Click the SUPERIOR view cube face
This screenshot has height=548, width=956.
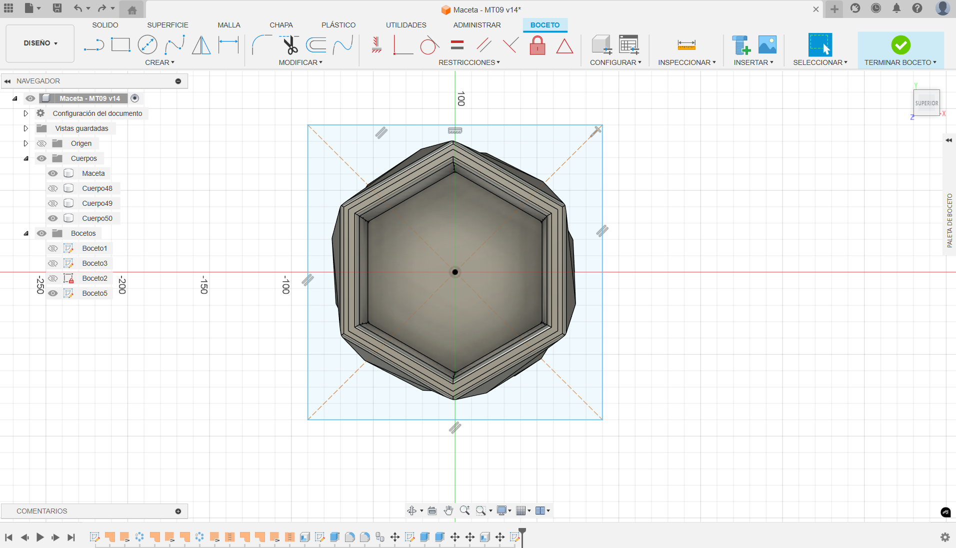point(926,103)
